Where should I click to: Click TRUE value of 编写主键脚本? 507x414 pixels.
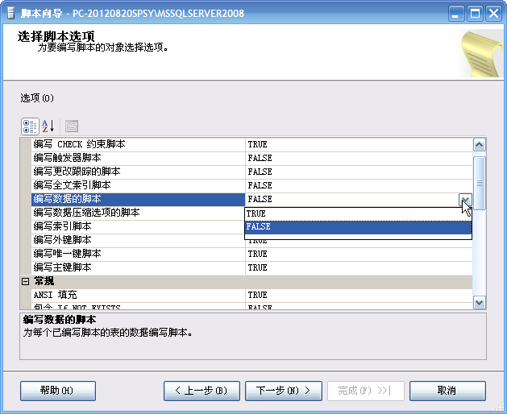(x=359, y=267)
